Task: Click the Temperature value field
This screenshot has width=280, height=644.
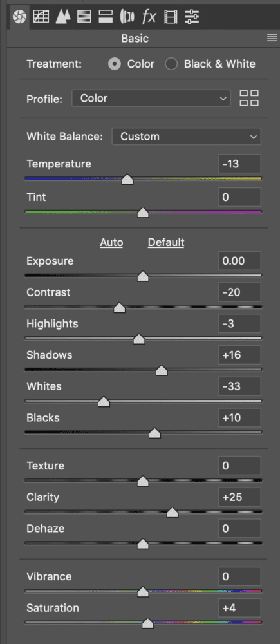Action: [x=239, y=164]
